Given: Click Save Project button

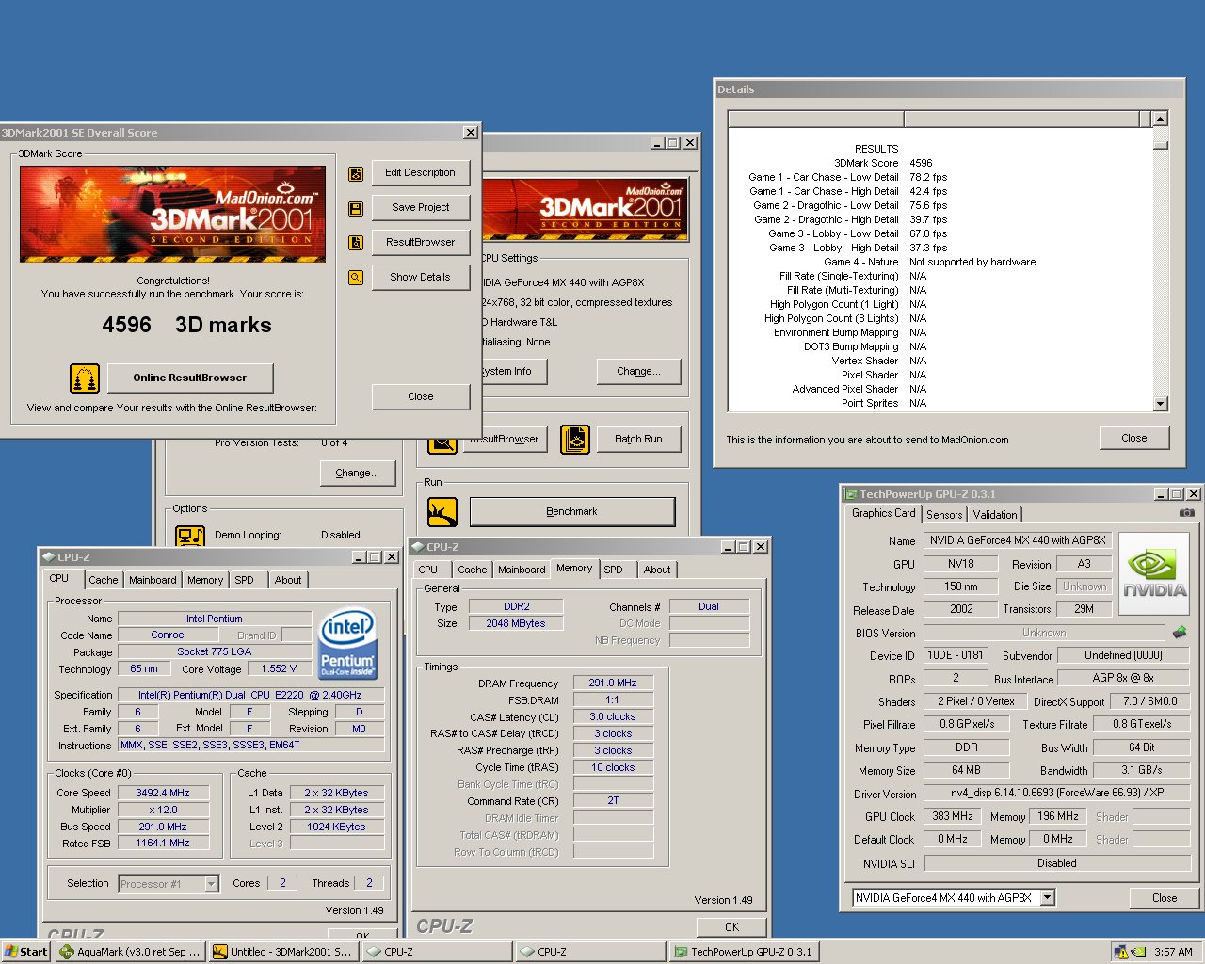Looking at the screenshot, I should [420, 208].
